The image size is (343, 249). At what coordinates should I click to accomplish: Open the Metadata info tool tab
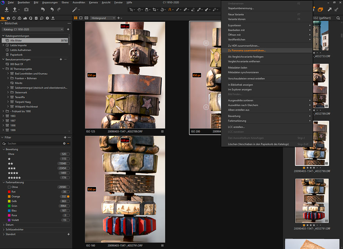[47, 18]
